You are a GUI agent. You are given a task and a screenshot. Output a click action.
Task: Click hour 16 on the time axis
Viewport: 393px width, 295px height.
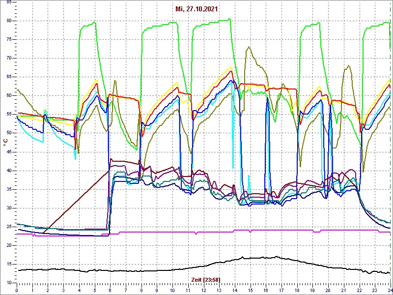[x=266, y=289]
